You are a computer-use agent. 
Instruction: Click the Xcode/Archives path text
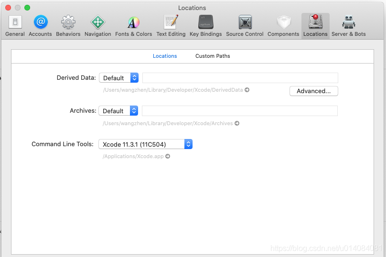pos(168,123)
